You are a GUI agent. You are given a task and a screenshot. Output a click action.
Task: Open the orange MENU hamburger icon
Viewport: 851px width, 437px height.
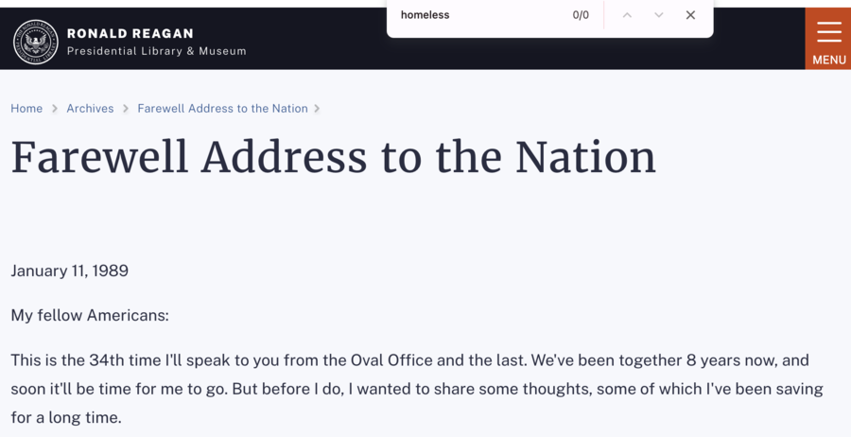(x=828, y=31)
